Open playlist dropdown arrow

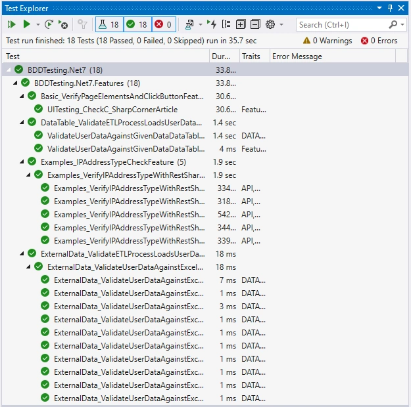click(201, 24)
